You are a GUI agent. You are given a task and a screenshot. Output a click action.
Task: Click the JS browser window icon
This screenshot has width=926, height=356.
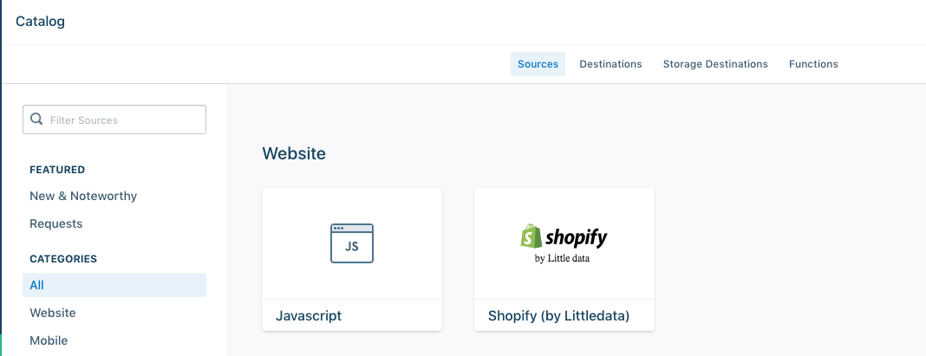click(352, 243)
